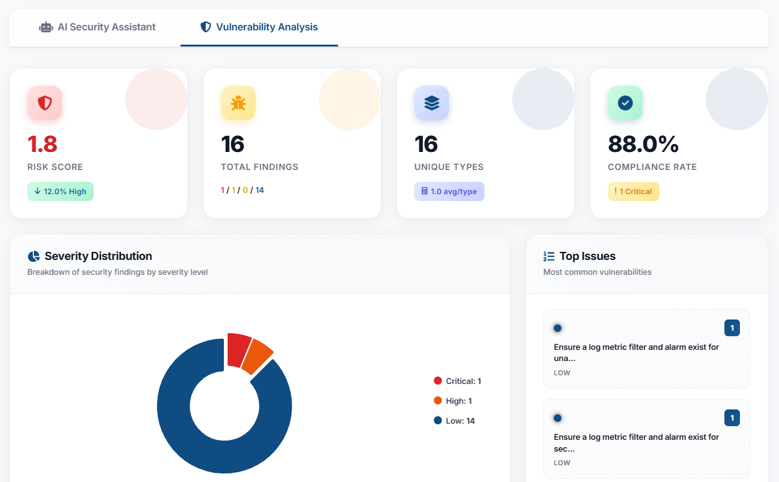This screenshot has width=779, height=482.
Task: Open the issue about log metric filter for una...
Action: [x=647, y=349]
